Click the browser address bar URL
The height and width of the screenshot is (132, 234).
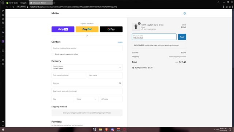point(73,7)
